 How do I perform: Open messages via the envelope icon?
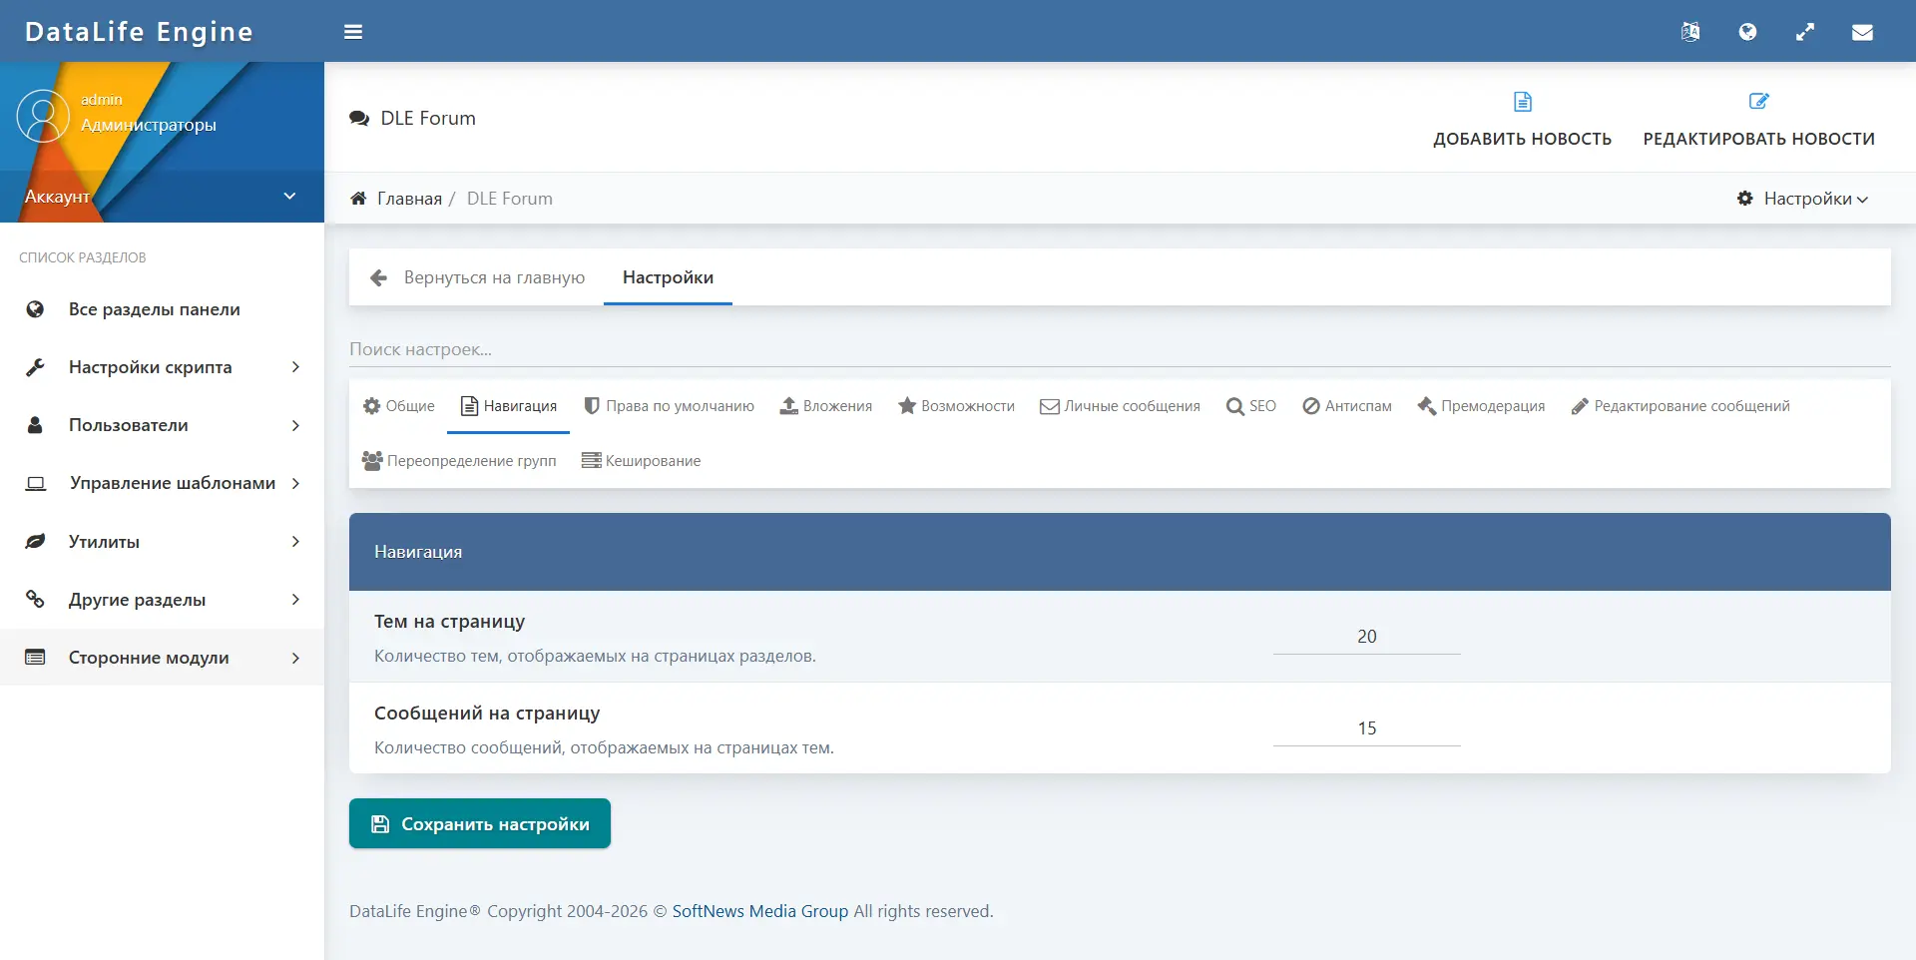click(1862, 32)
